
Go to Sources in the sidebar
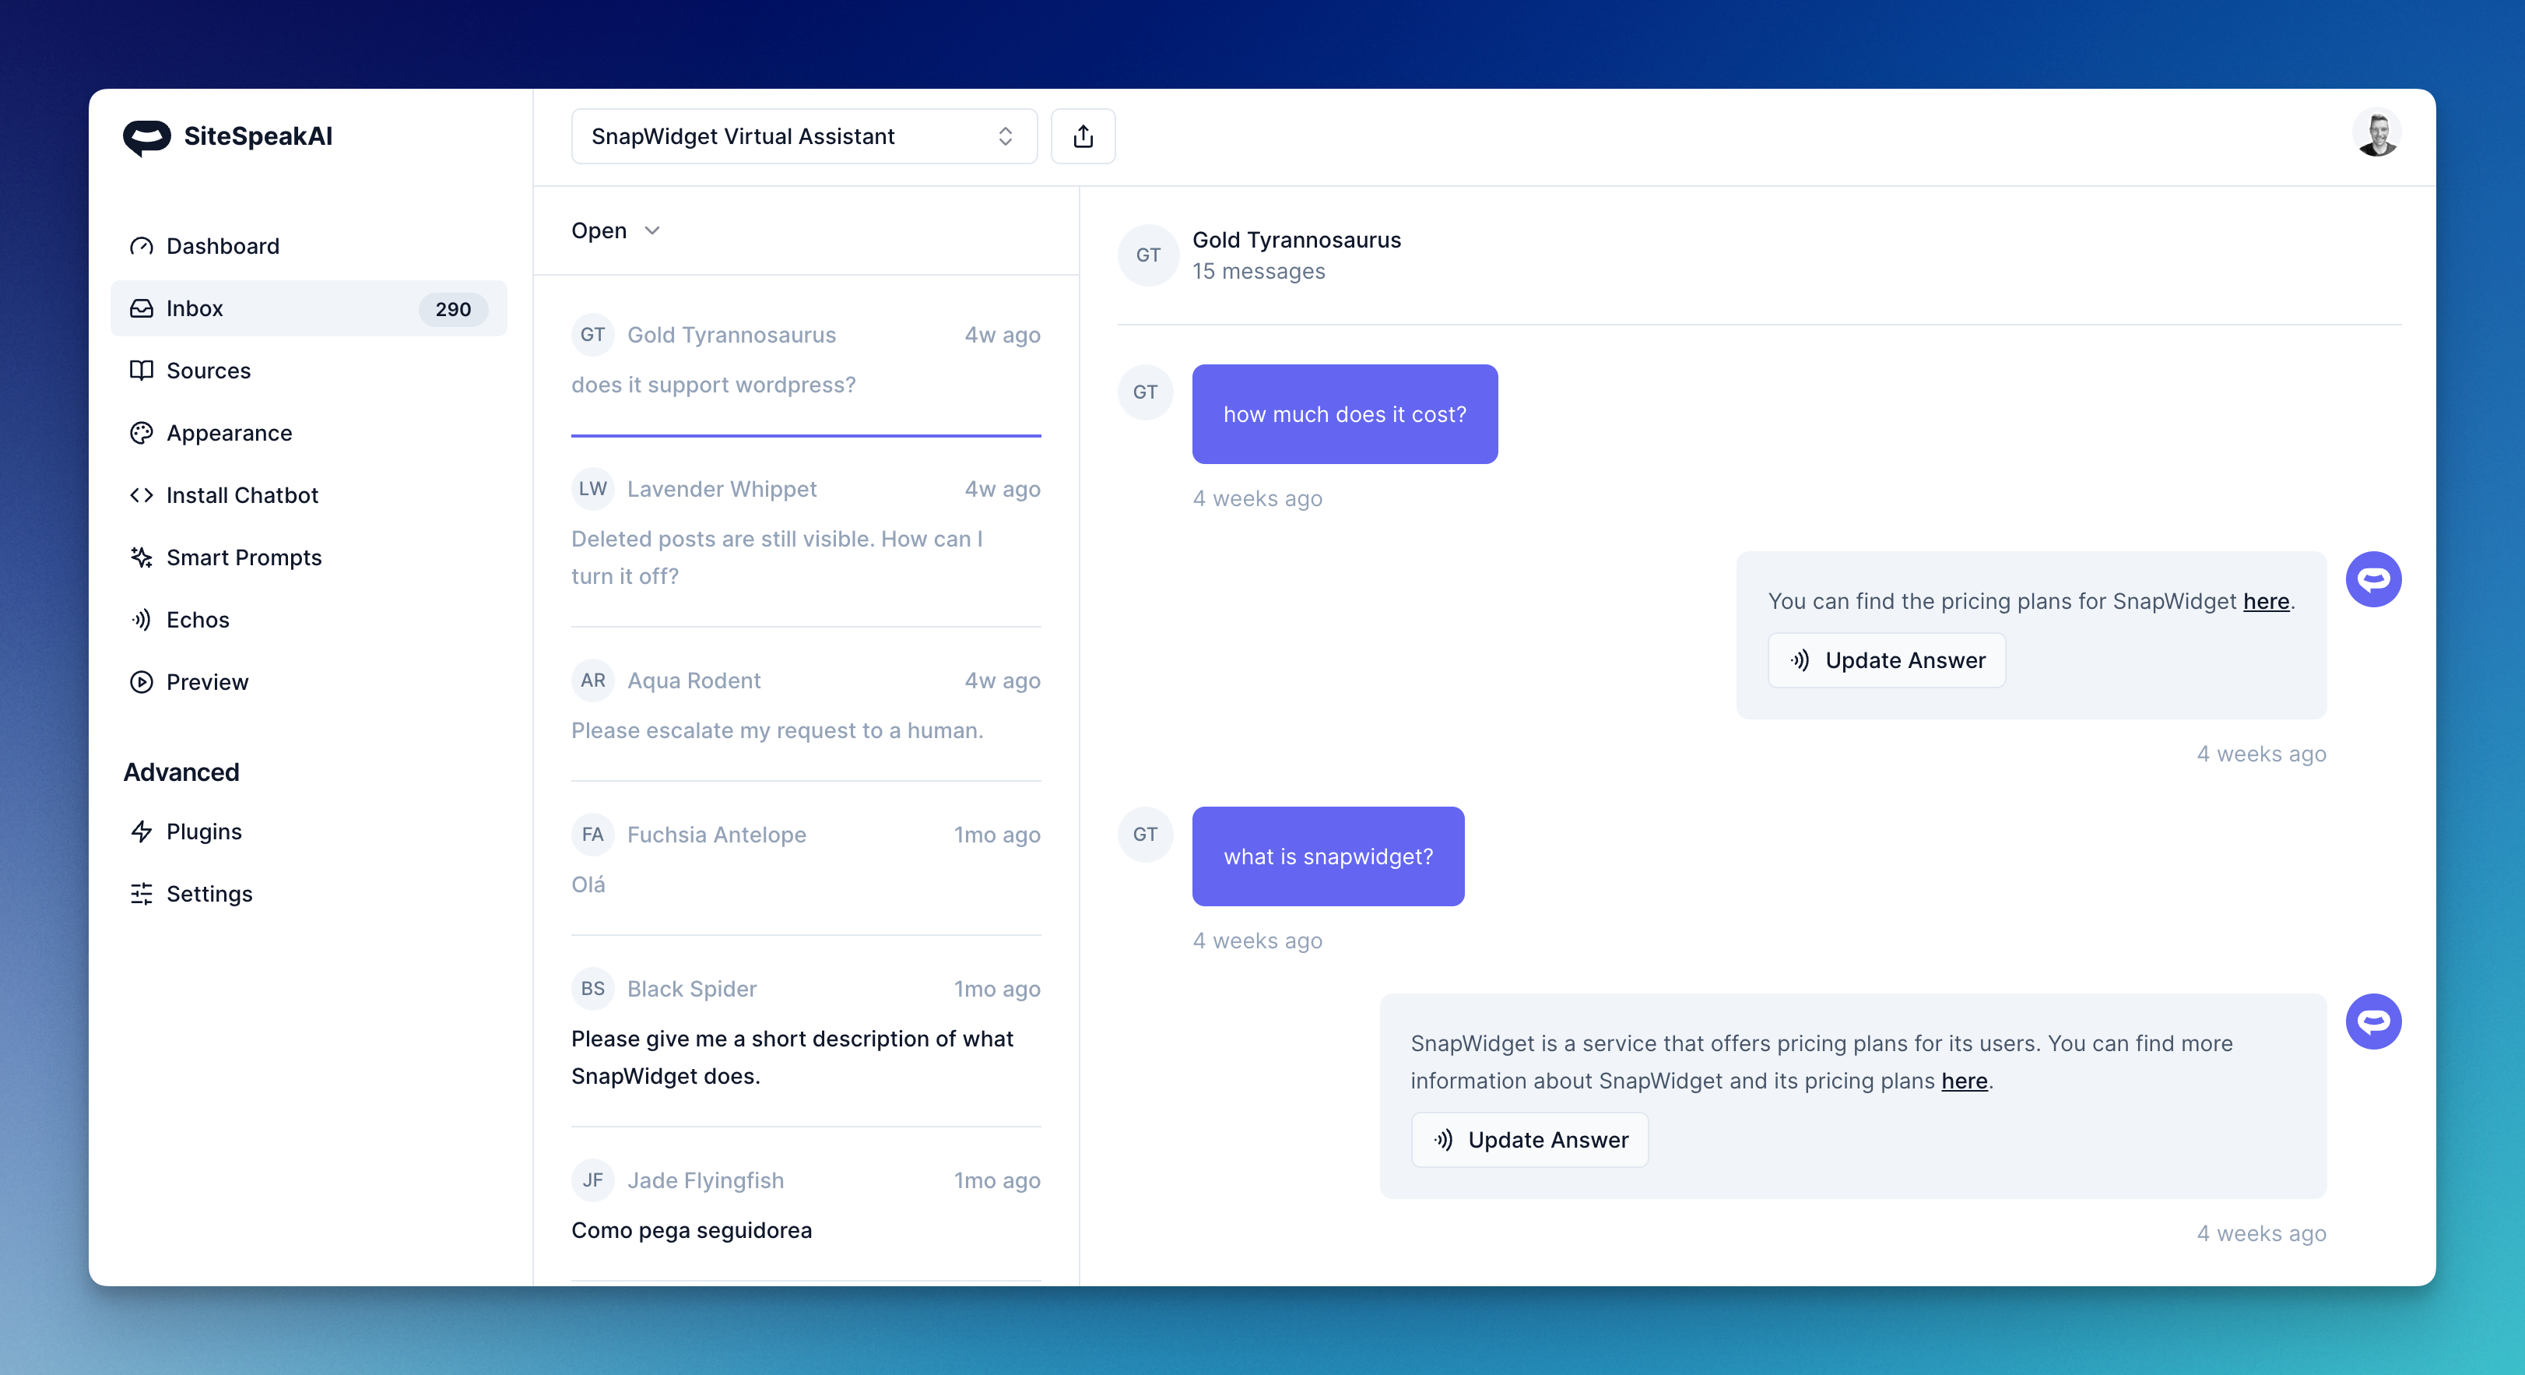[x=208, y=371]
